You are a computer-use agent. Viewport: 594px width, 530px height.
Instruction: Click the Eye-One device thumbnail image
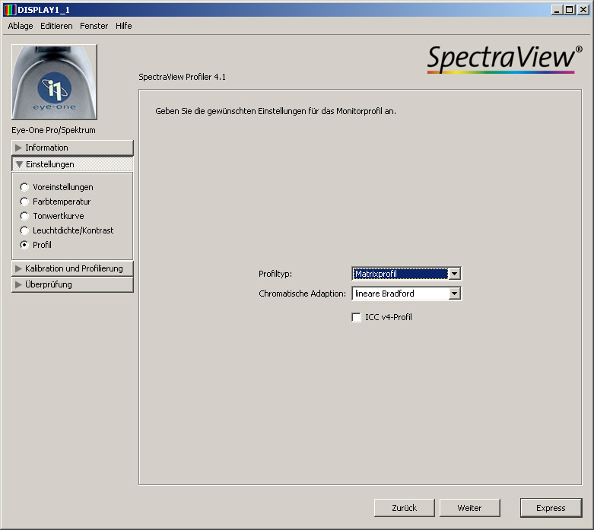coord(54,82)
